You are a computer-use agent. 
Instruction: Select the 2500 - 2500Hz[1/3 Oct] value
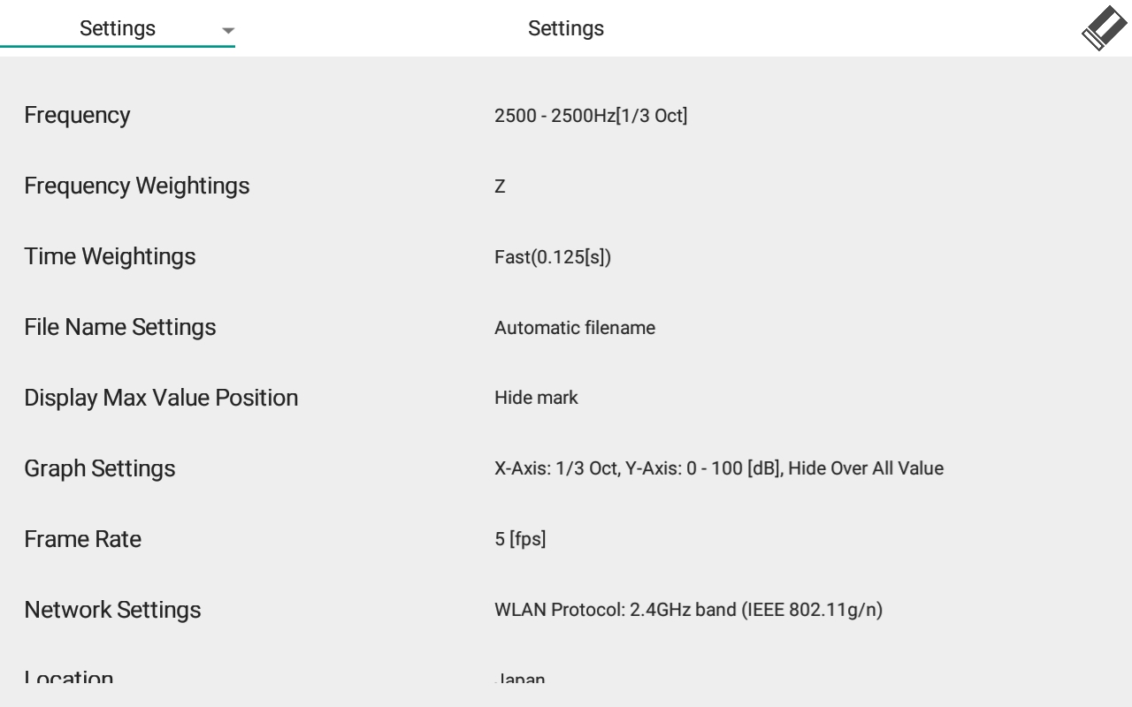pyautogui.click(x=591, y=116)
